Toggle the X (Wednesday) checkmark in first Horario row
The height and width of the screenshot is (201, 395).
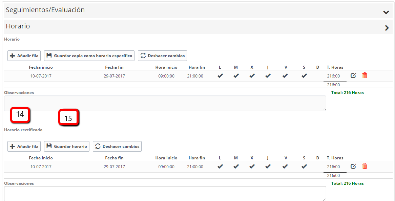(252, 76)
